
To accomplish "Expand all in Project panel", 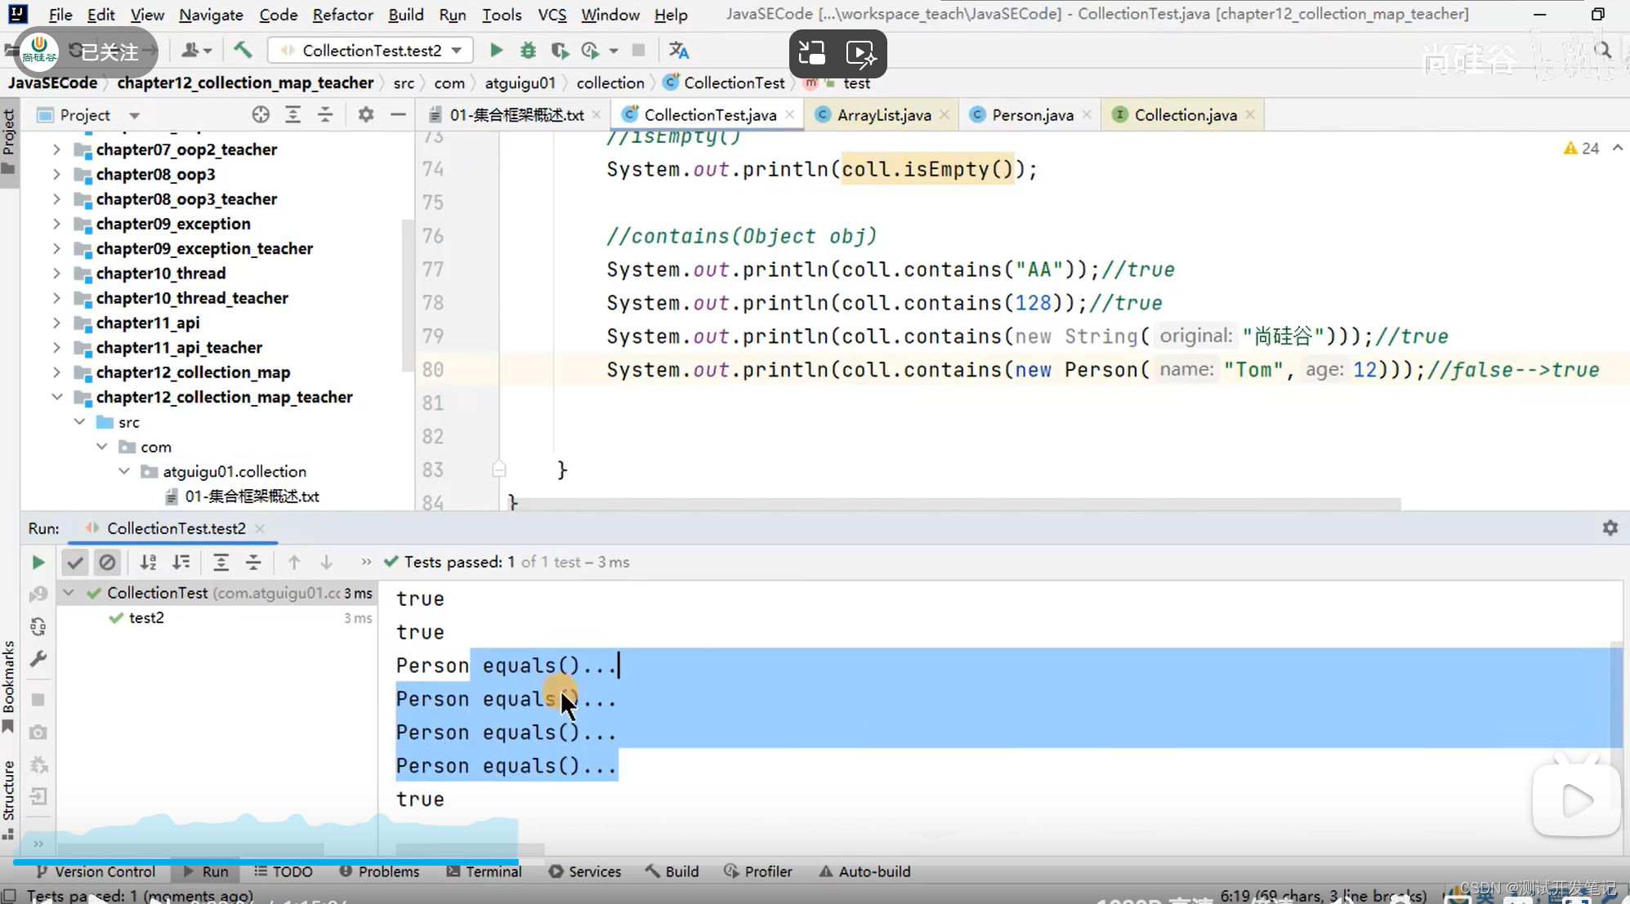I will (x=293, y=115).
